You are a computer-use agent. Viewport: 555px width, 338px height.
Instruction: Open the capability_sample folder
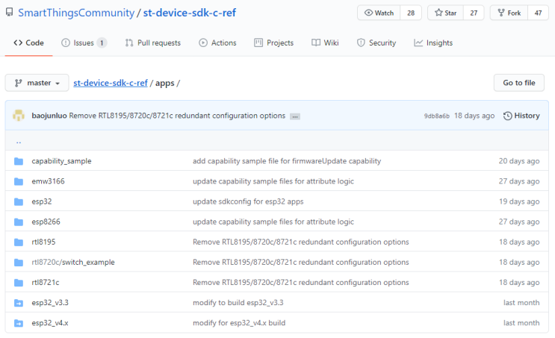pos(61,161)
